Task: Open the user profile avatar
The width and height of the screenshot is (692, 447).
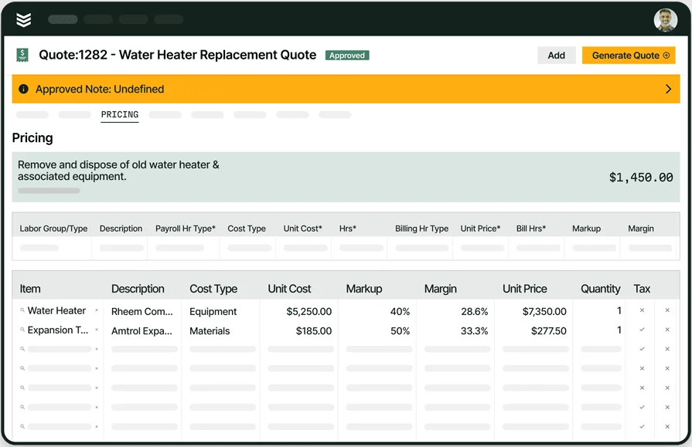Action: pos(666,20)
